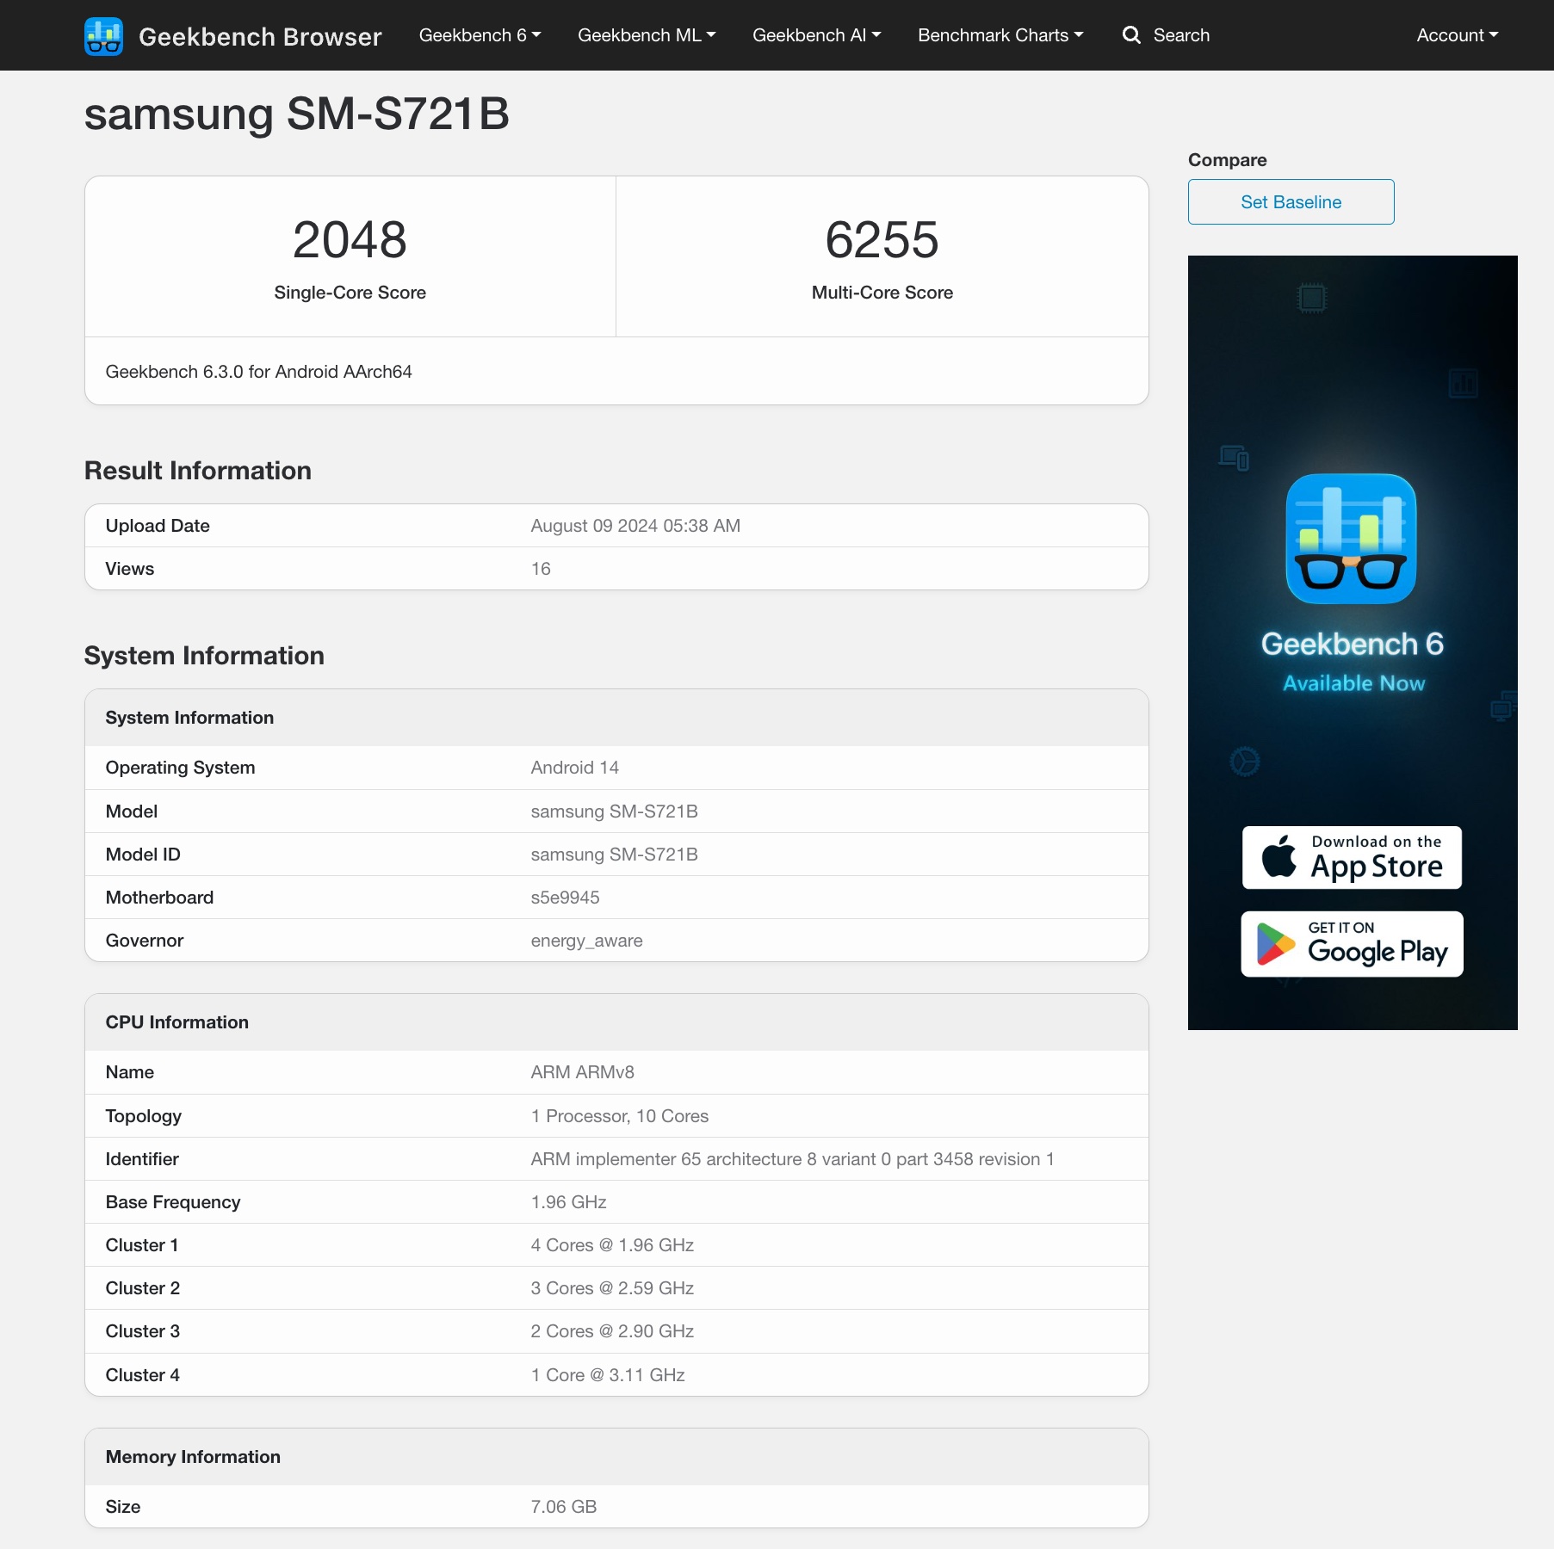Click the CPU Information section header
The image size is (1554, 1549).
pyautogui.click(x=616, y=1022)
